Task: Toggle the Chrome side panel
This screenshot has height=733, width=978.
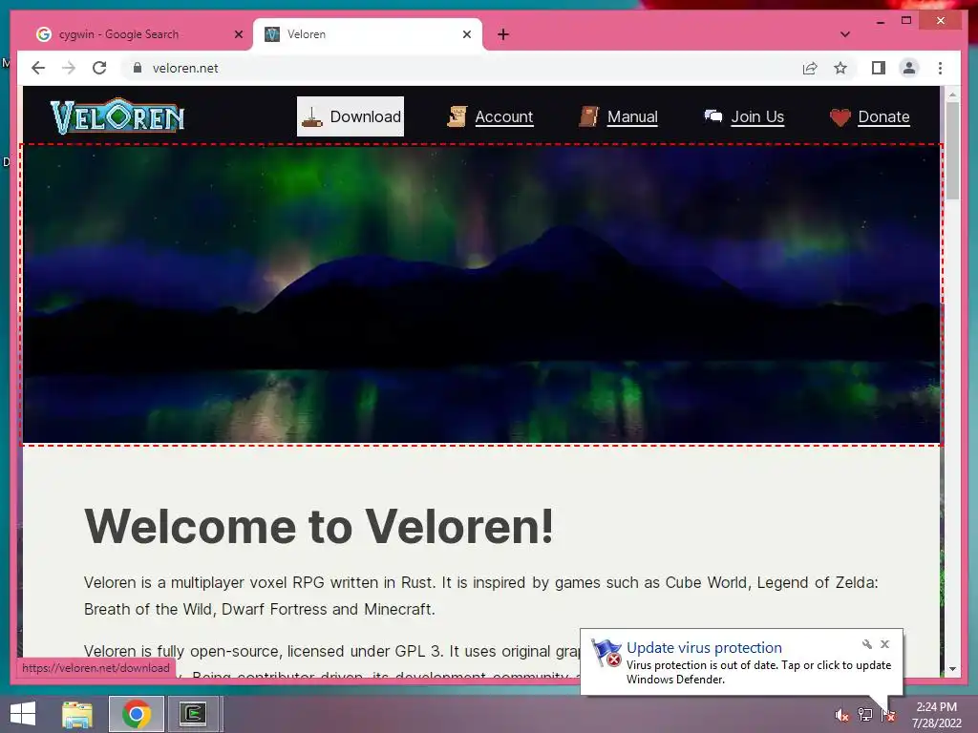Action: (879, 68)
